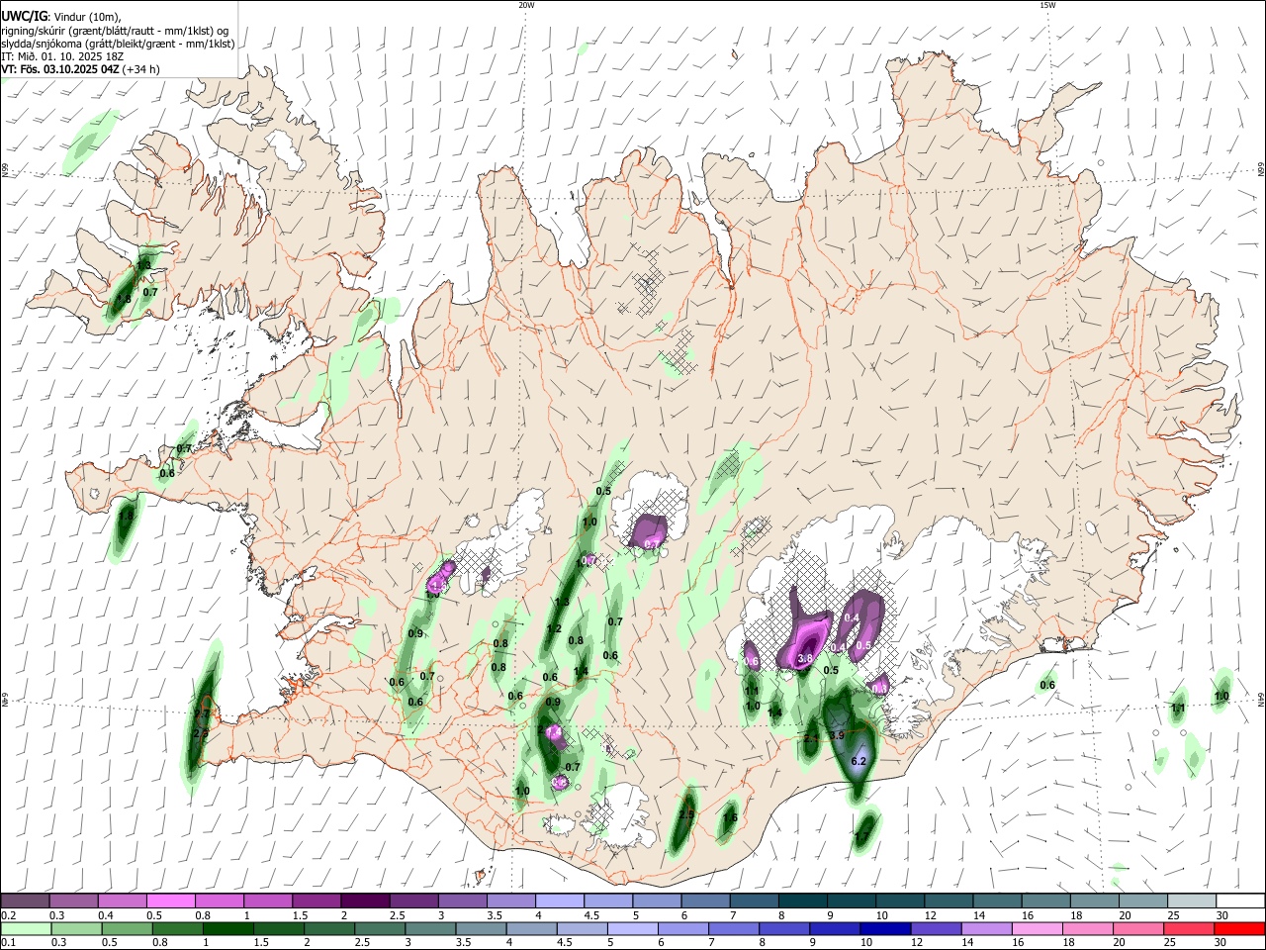Viewport: 1266px width, 950px height.
Task: Select the dark blue 10 swatch in lower legend
Action: pyautogui.click(x=885, y=928)
